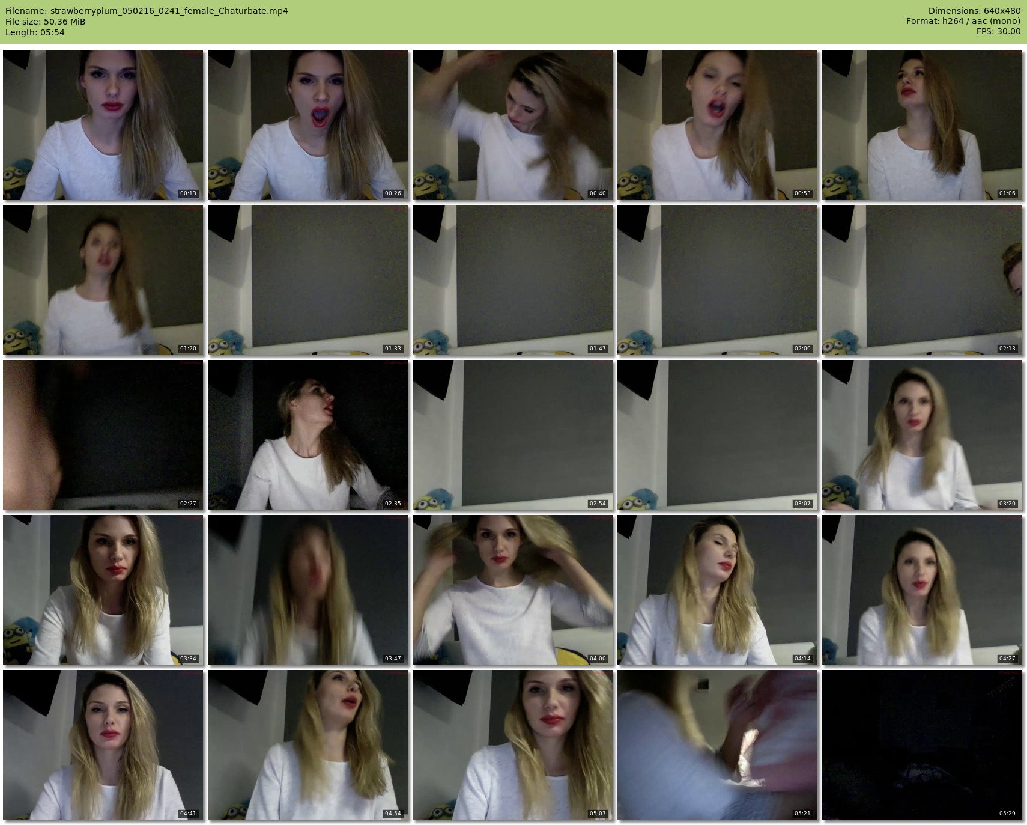Image resolution: width=1027 pixels, height=825 pixels.
Task: Click the "Format: h264 / aac (mono)" text
Action: pyautogui.click(x=963, y=21)
